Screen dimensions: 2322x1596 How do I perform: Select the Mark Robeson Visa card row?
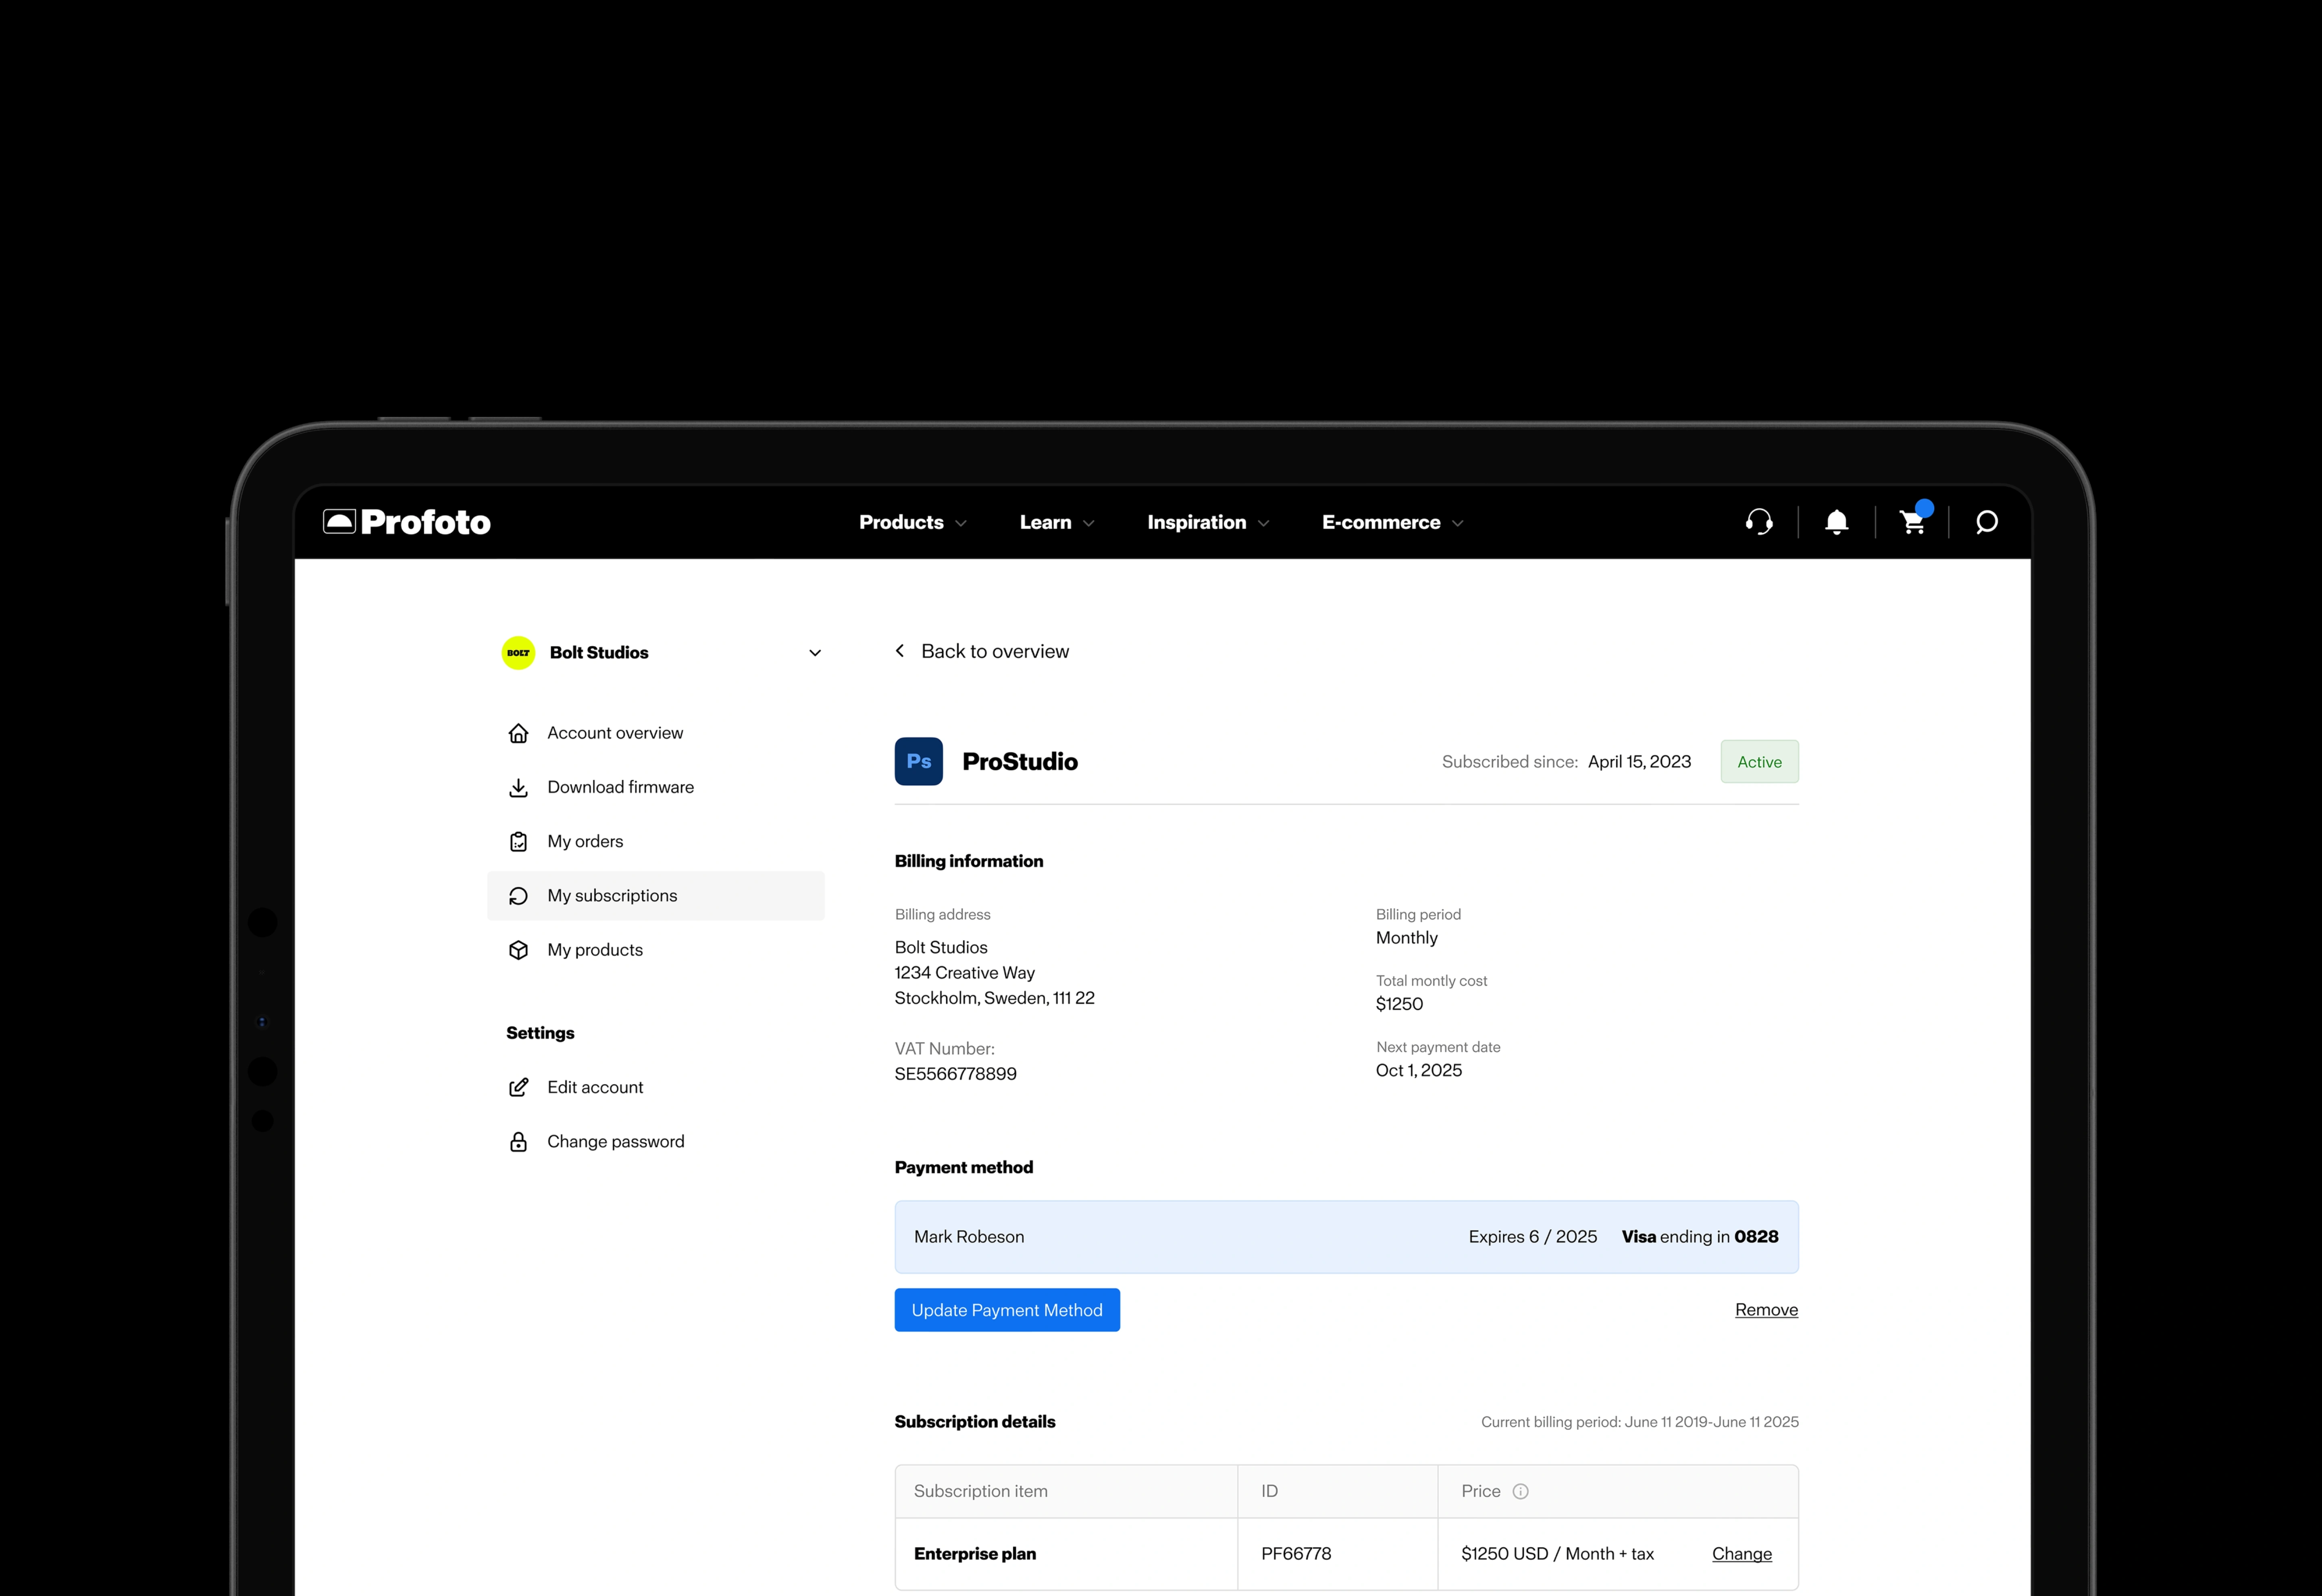point(1346,1237)
